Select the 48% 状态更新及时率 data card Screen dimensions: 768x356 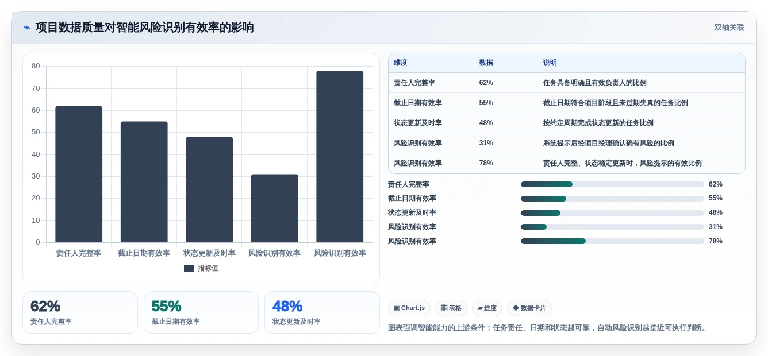(x=322, y=312)
